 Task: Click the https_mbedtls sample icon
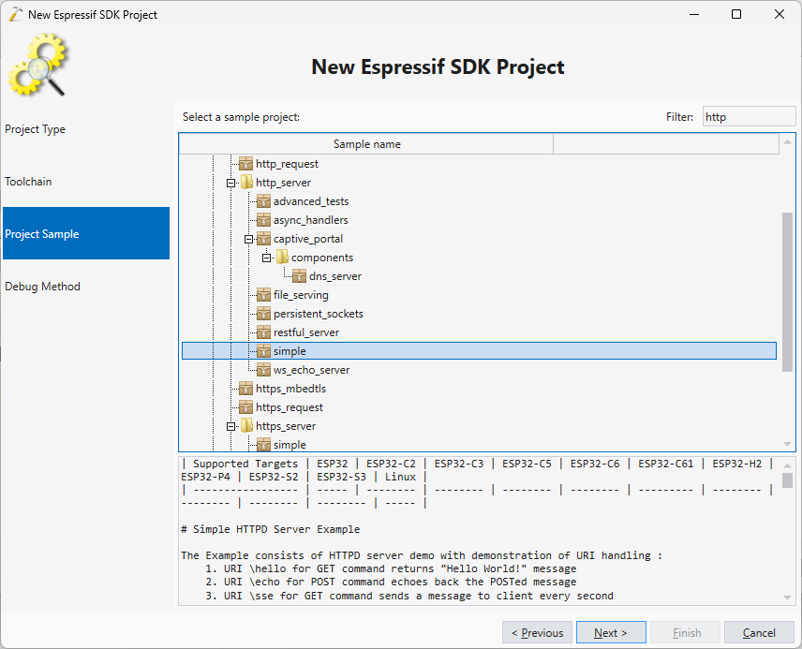coord(245,389)
